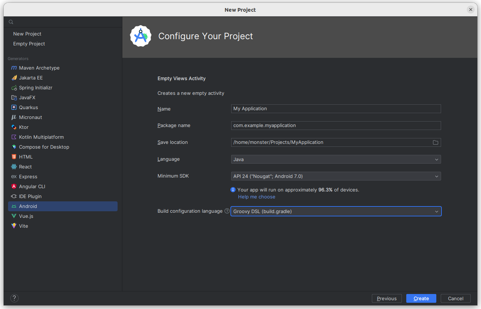Select the Maven Archetype generator
This screenshot has height=309, width=481.
click(x=63, y=68)
